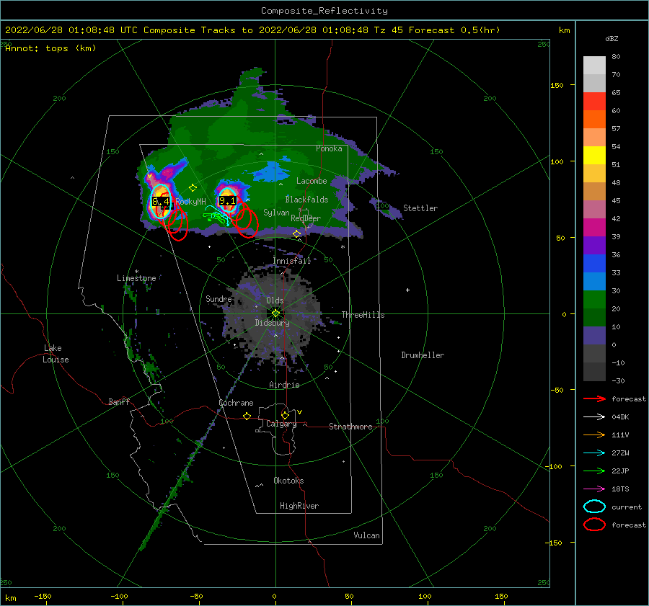Click the Lacombe city label
Image resolution: width=649 pixels, height=606 pixels.
pyautogui.click(x=312, y=181)
